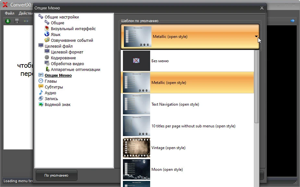
Task: Click the gear icon beside Кодирование
Action: click(47, 57)
